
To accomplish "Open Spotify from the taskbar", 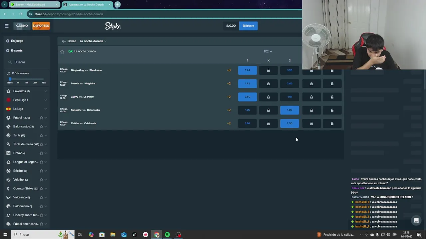I will (x=167, y=235).
